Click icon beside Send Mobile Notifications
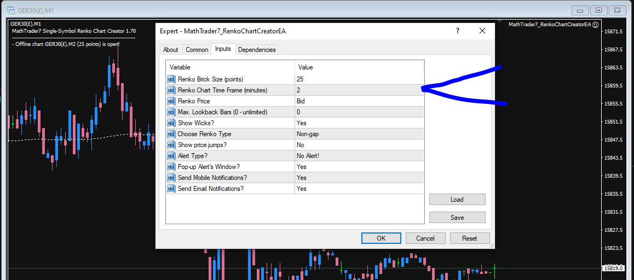 [x=171, y=177]
